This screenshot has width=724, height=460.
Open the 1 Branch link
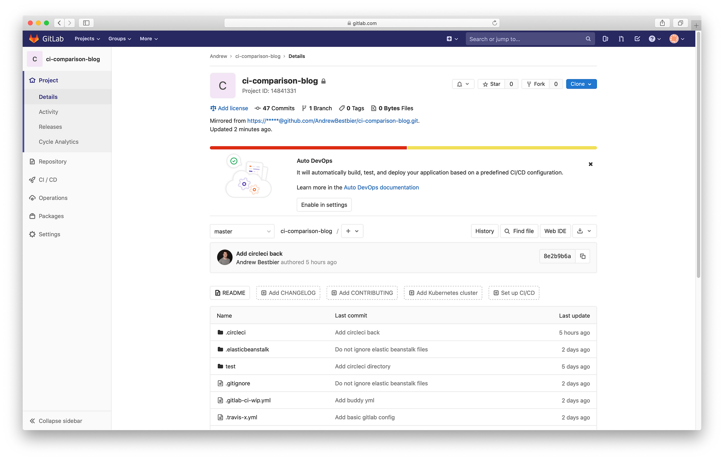[x=317, y=108]
